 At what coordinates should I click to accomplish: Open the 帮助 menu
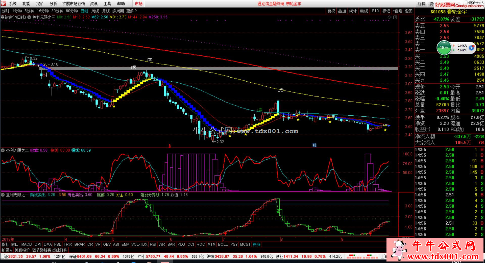click(x=121, y=4)
